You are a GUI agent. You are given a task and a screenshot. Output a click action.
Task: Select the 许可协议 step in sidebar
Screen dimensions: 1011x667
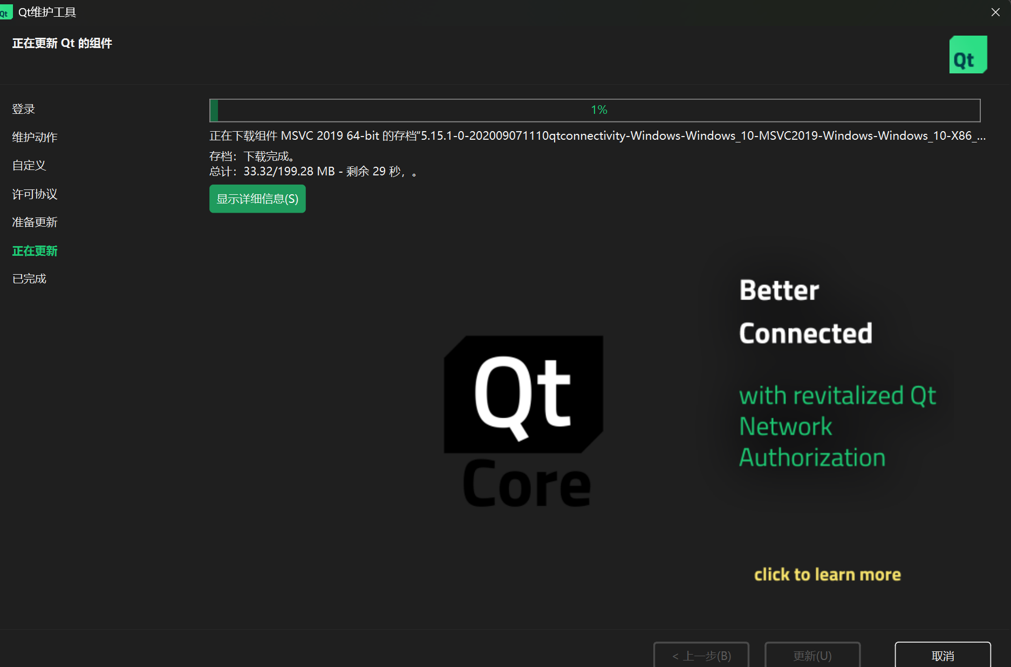[35, 194]
